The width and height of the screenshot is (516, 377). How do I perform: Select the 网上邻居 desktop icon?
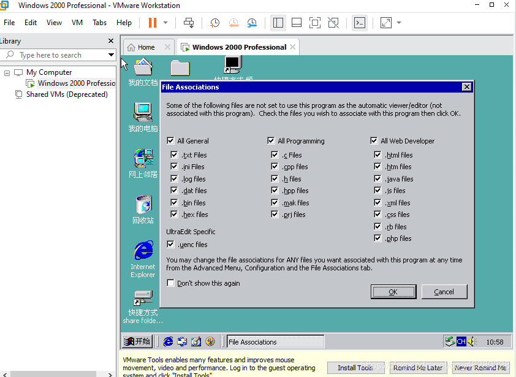pyautogui.click(x=143, y=163)
